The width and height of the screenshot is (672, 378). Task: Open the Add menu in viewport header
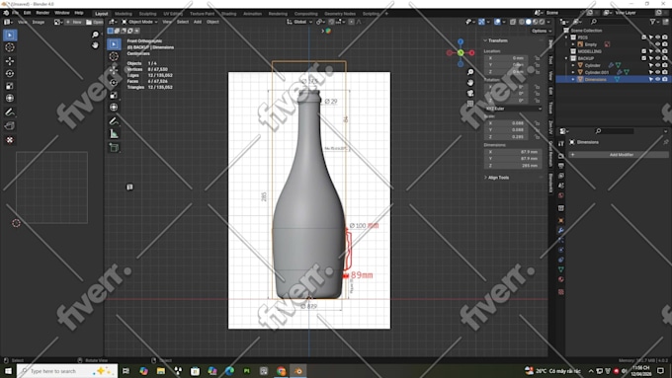coord(197,22)
